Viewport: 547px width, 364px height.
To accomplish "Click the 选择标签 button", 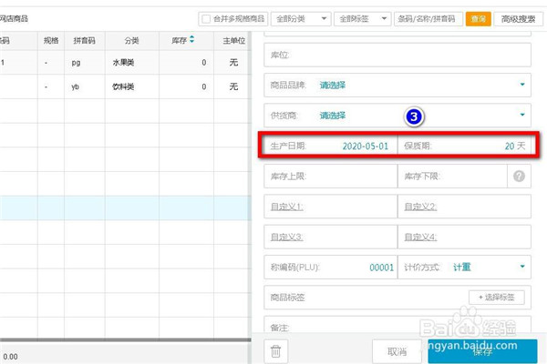I will [x=498, y=297].
